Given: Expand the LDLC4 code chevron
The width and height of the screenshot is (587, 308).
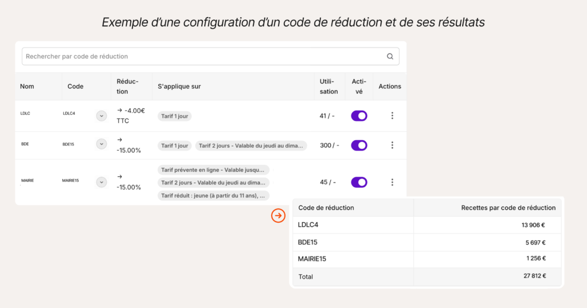Looking at the screenshot, I should click(101, 116).
